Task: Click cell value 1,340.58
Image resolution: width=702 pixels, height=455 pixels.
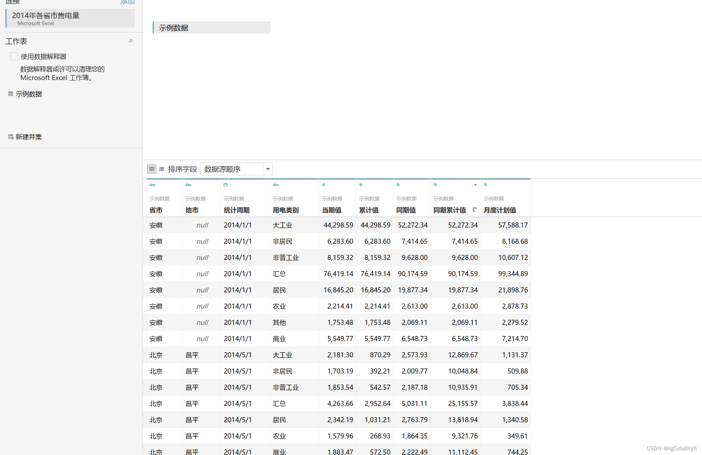Action: [x=515, y=420]
